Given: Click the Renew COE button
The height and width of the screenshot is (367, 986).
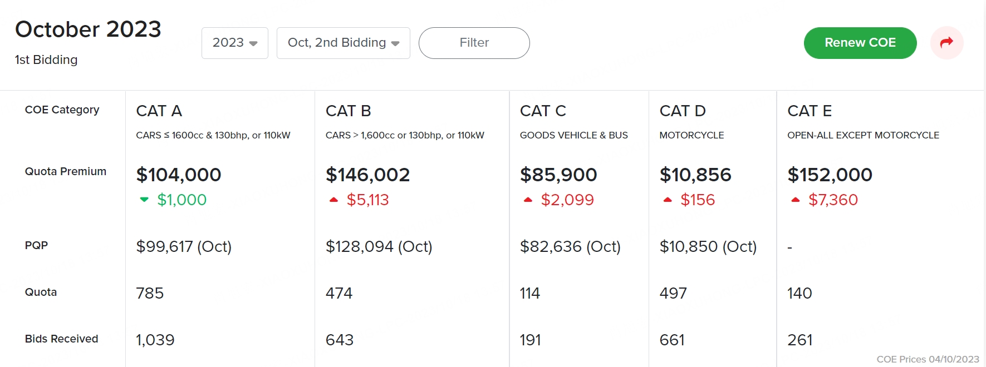Looking at the screenshot, I should pyautogui.click(x=860, y=43).
